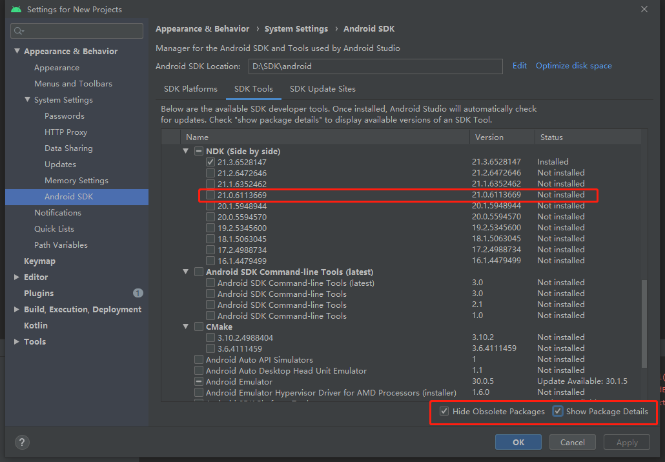Disable the Hide Obsolete Packages checkbox
This screenshot has width=665, height=462.
(x=444, y=411)
